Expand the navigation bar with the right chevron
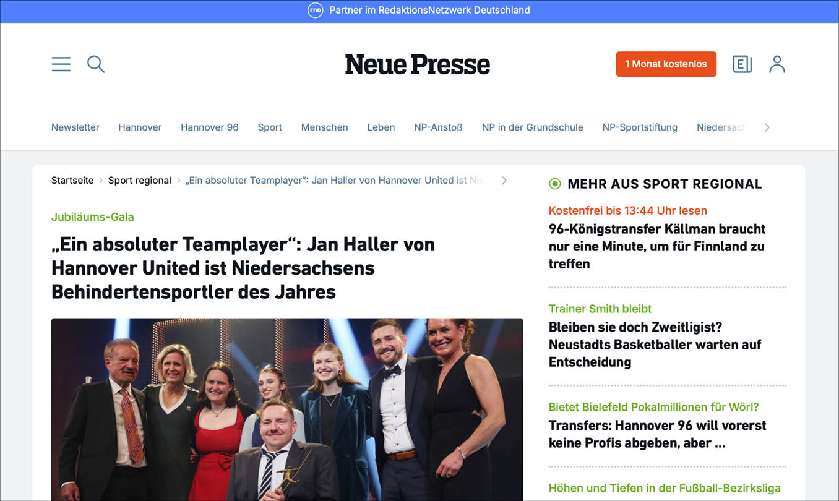Screen dimensions: 839x501 click(767, 127)
